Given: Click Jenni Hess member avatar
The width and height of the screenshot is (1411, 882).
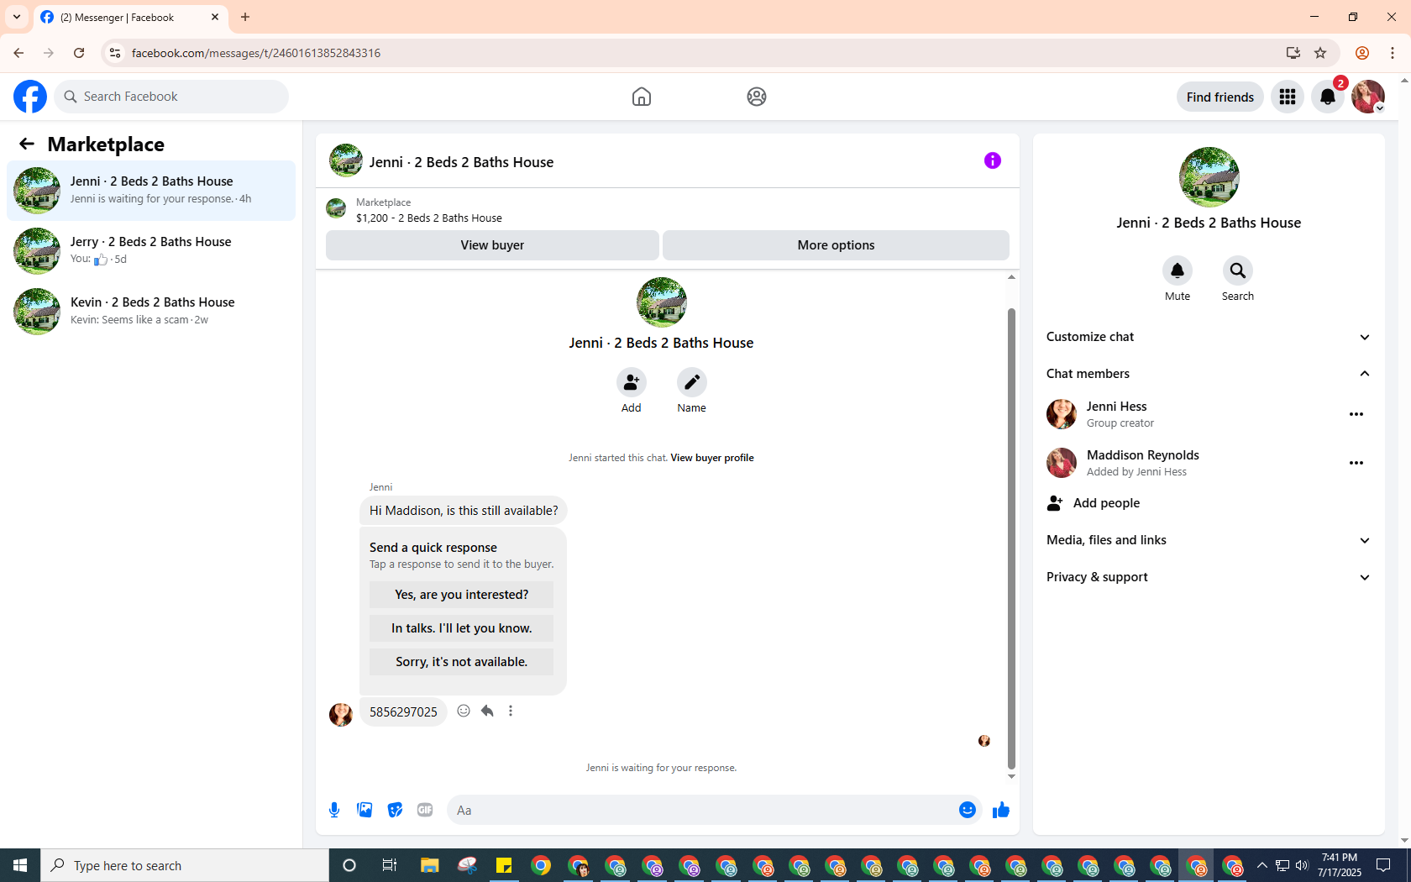Looking at the screenshot, I should (1062, 414).
